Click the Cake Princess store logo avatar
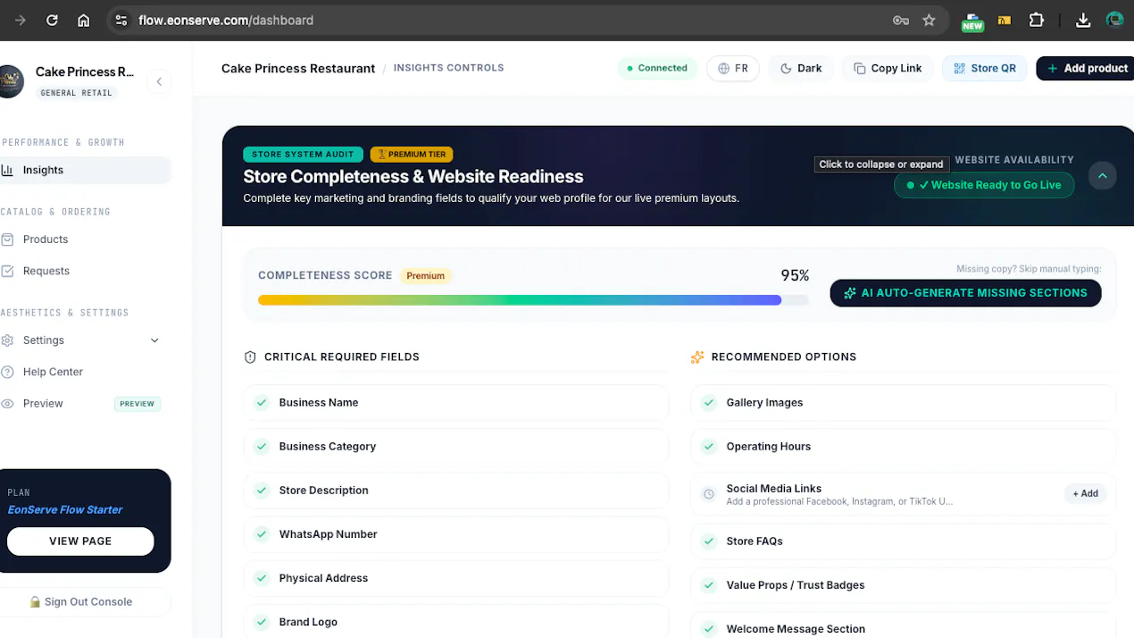 point(10,81)
